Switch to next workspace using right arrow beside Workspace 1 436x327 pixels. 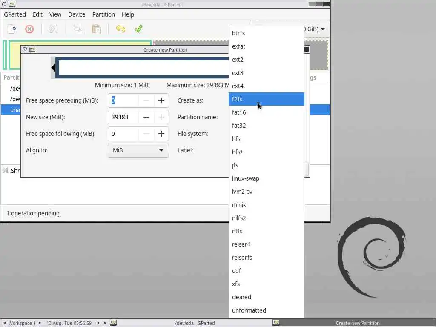[40, 323]
